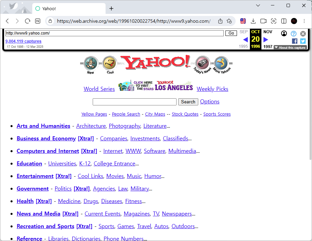The width and height of the screenshot is (312, 241).
Task: Focus the Wayback URL input field
Action: 114,33
